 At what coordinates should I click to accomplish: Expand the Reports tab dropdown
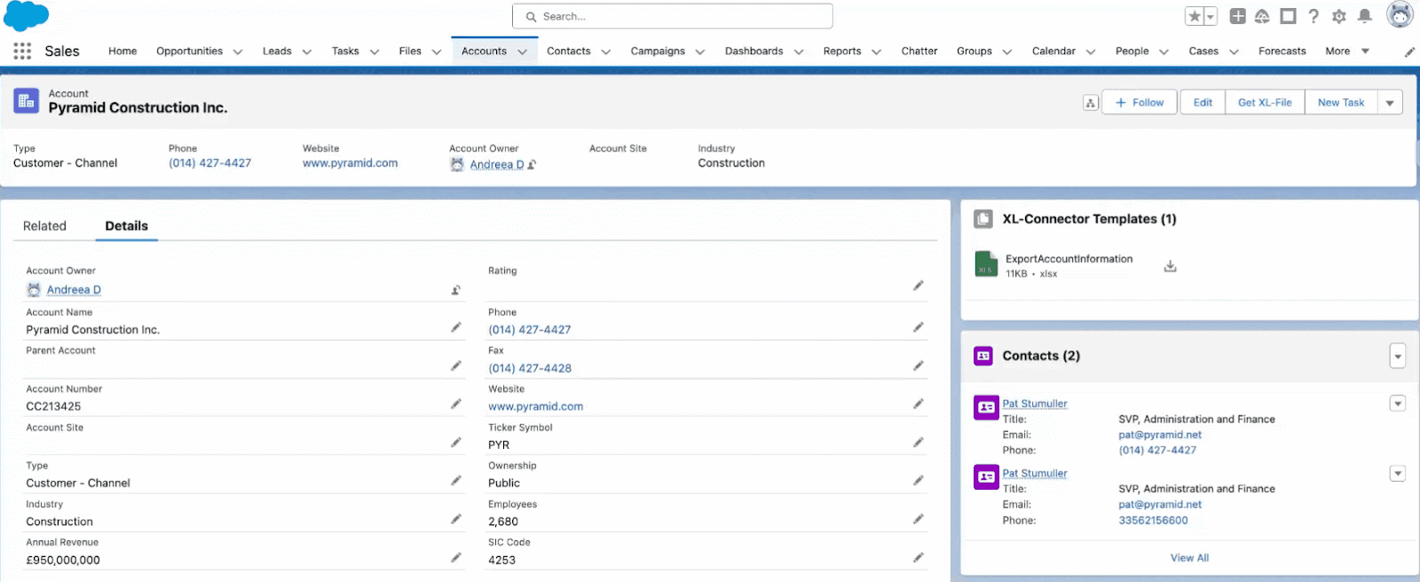point(877,52)
